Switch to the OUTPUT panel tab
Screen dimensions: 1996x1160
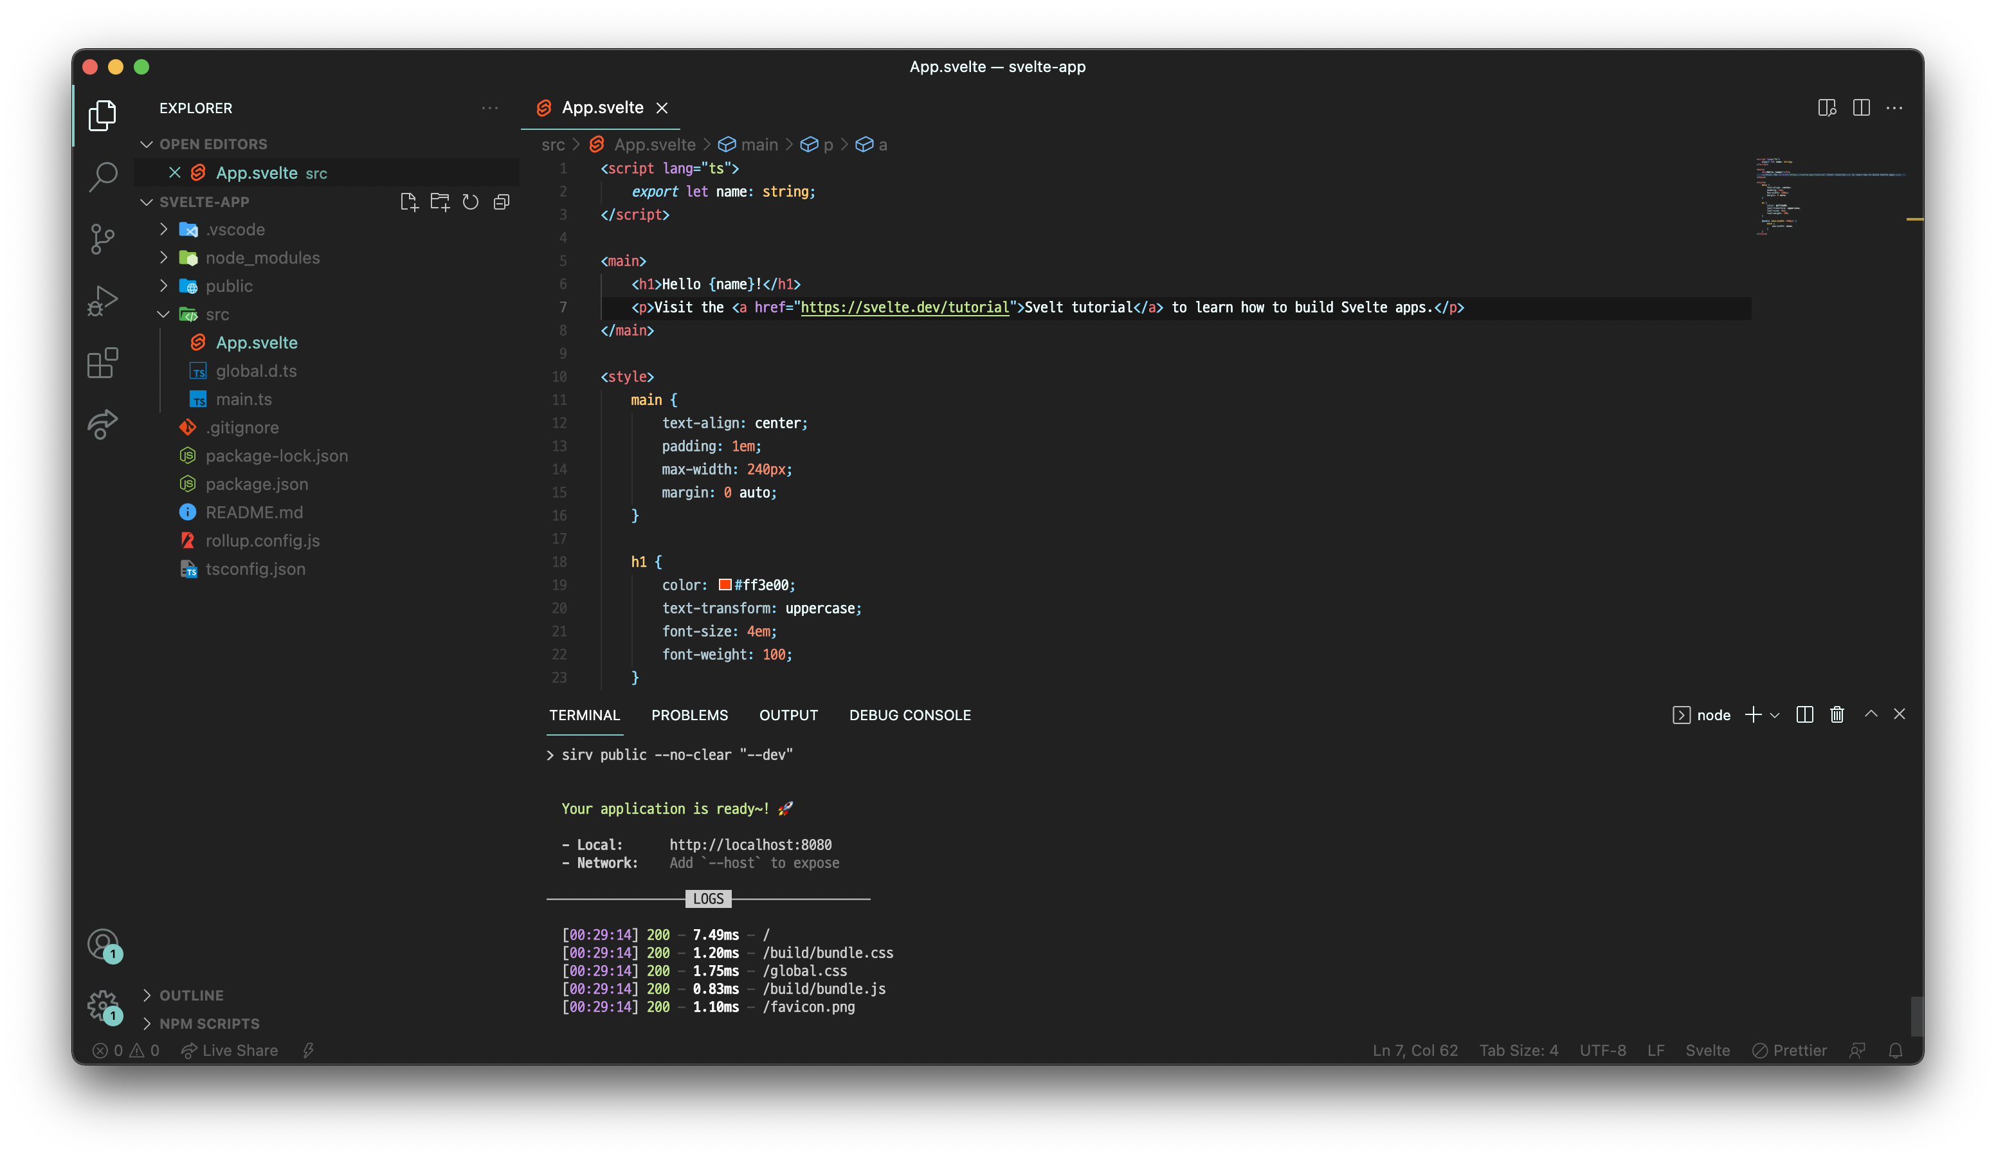[x=788, y=715]
